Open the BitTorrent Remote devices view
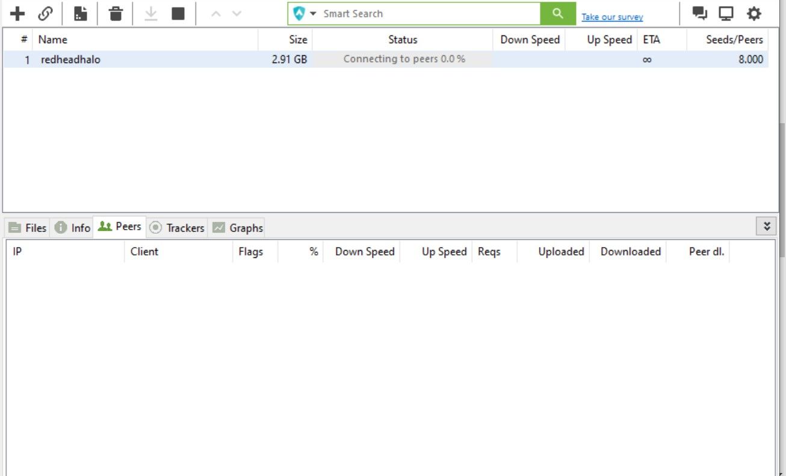The height and width of the screenshot is (476, 786). click(725, 13)
